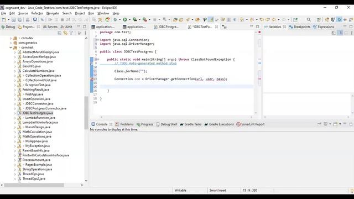
Task: Maximize the editor area
Action: tap(257, 27)
